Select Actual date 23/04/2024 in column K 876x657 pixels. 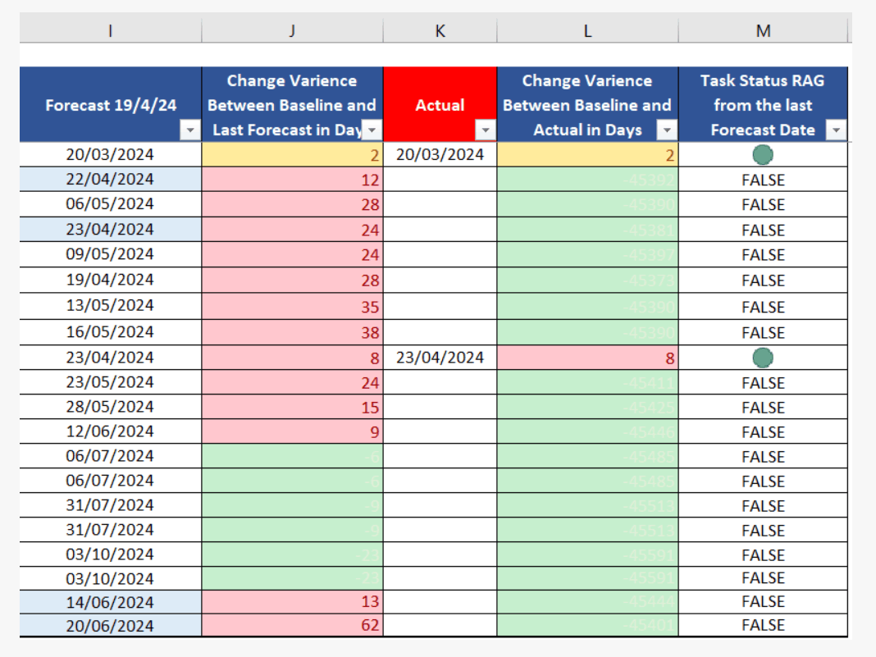(x=440, y=358)
